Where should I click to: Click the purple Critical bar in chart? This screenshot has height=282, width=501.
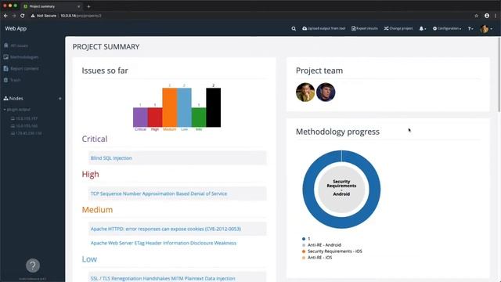(x=140, y=117)
